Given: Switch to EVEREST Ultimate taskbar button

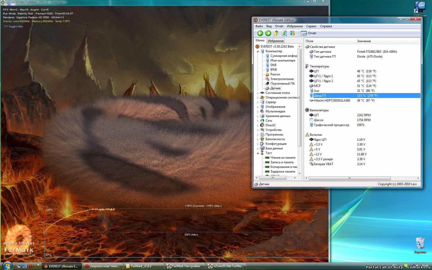Looking at the screenshot, I should (x=62, y=266).
